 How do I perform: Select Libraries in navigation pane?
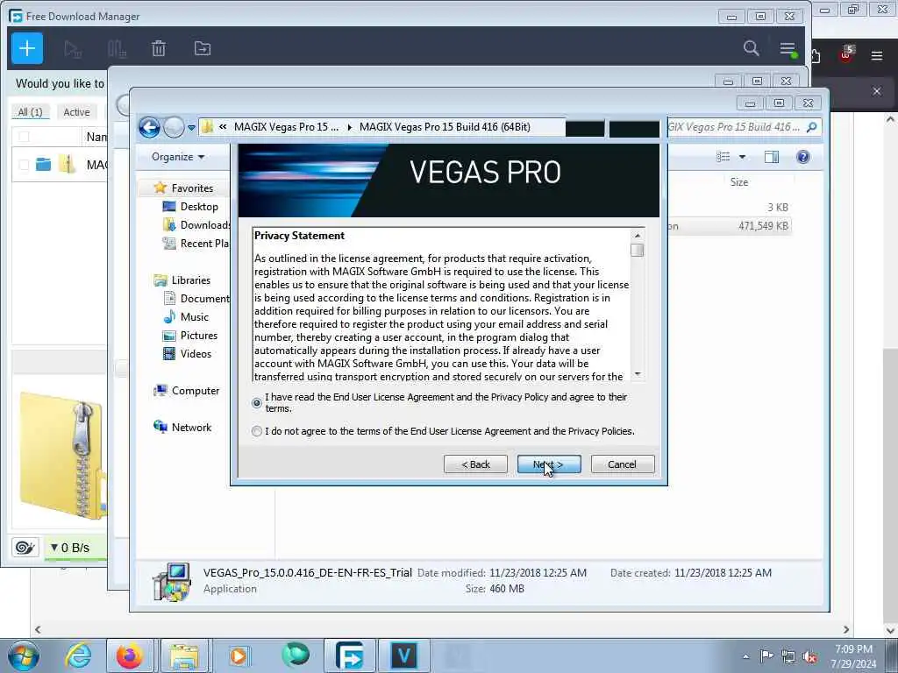click(x=190, y=280)
